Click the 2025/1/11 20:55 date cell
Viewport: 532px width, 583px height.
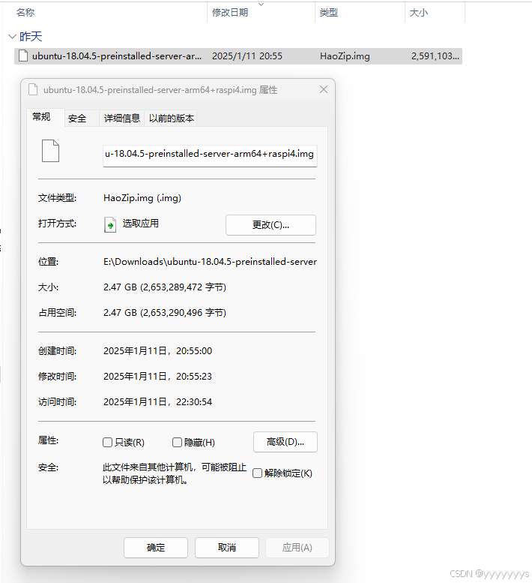(247, 56)
